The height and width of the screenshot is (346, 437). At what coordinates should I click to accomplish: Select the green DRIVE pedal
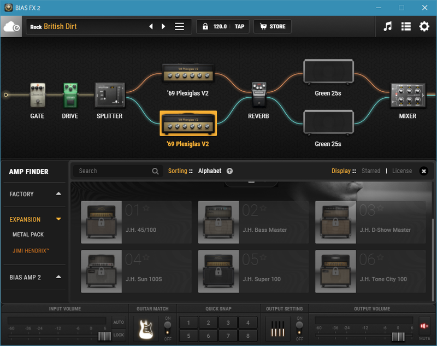click(70, 95)
